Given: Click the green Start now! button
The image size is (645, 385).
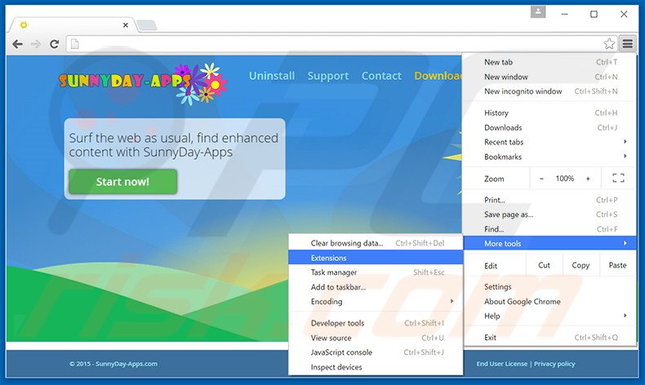Looking at the screenshot, I should (x=123, y=182).
